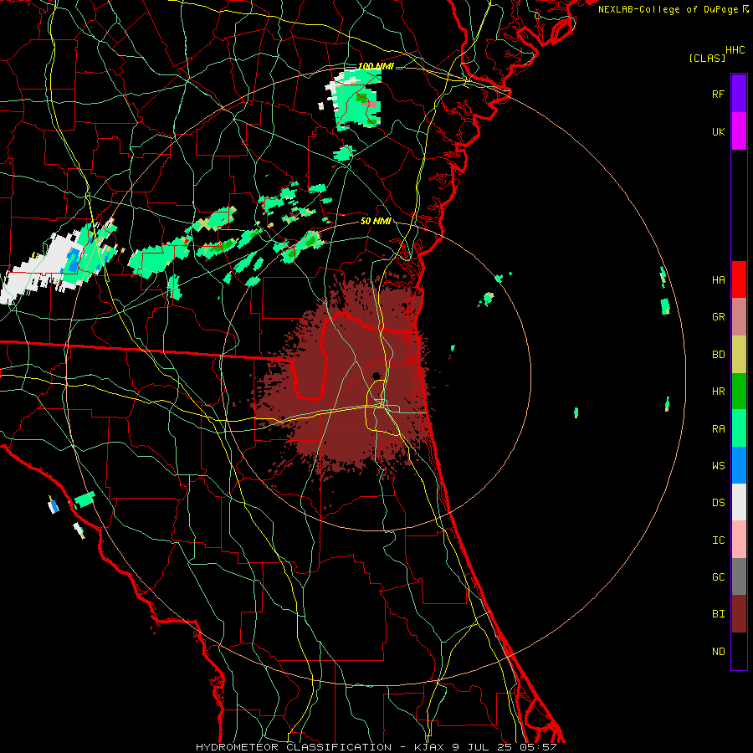Click the ND legend label
753x753 pixels.
[719, 651]
